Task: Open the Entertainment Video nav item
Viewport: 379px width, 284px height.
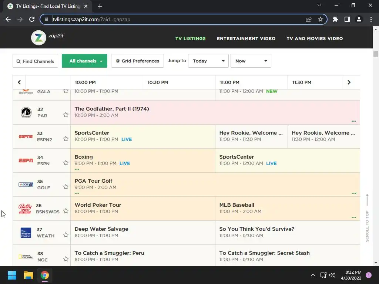Action: pos(246,38)
